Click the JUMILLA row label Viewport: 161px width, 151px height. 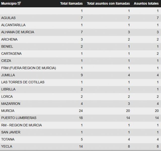coord(8,75)
